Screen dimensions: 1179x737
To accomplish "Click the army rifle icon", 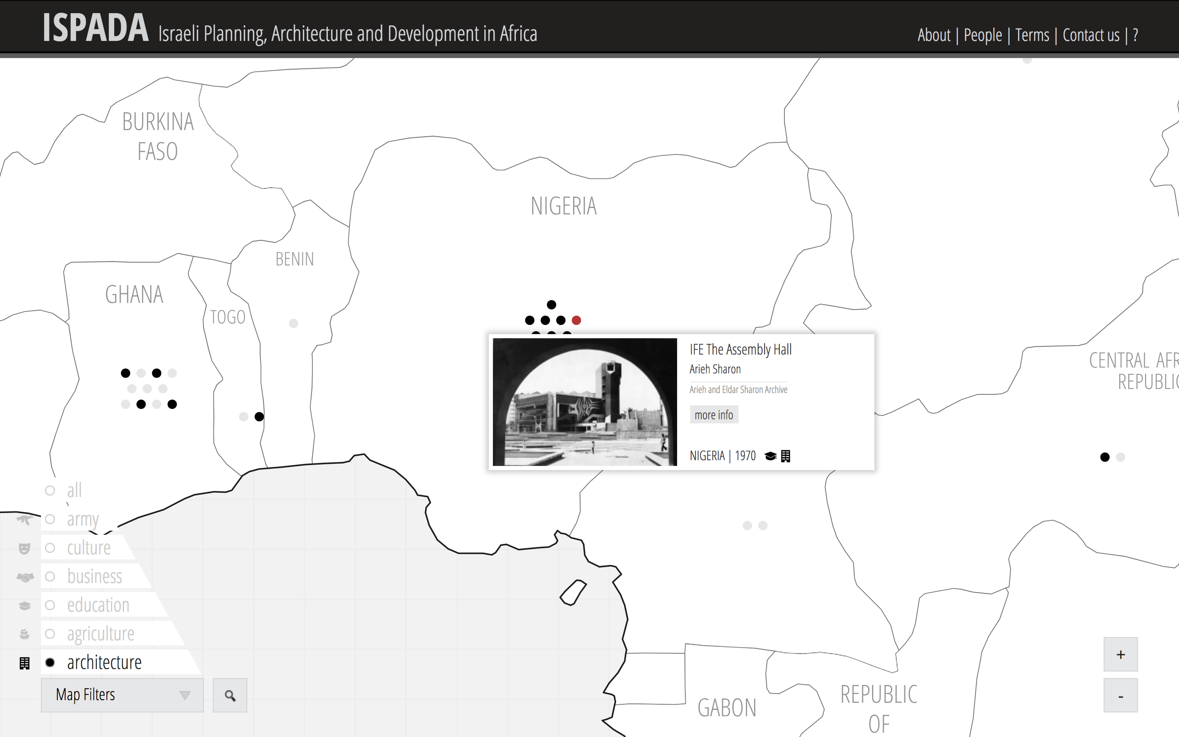I will [25, 520].
